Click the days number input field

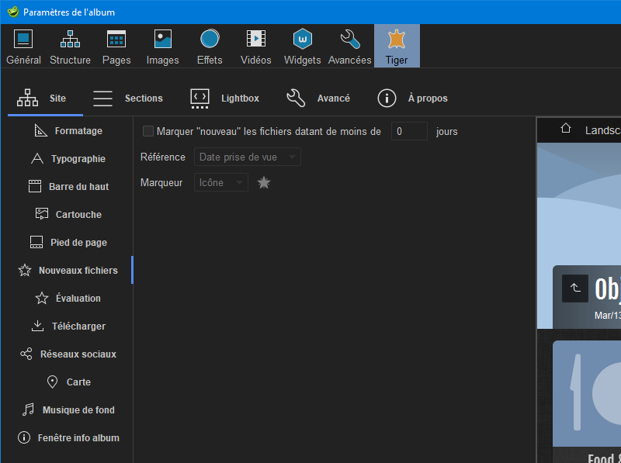tap(408, 132)
